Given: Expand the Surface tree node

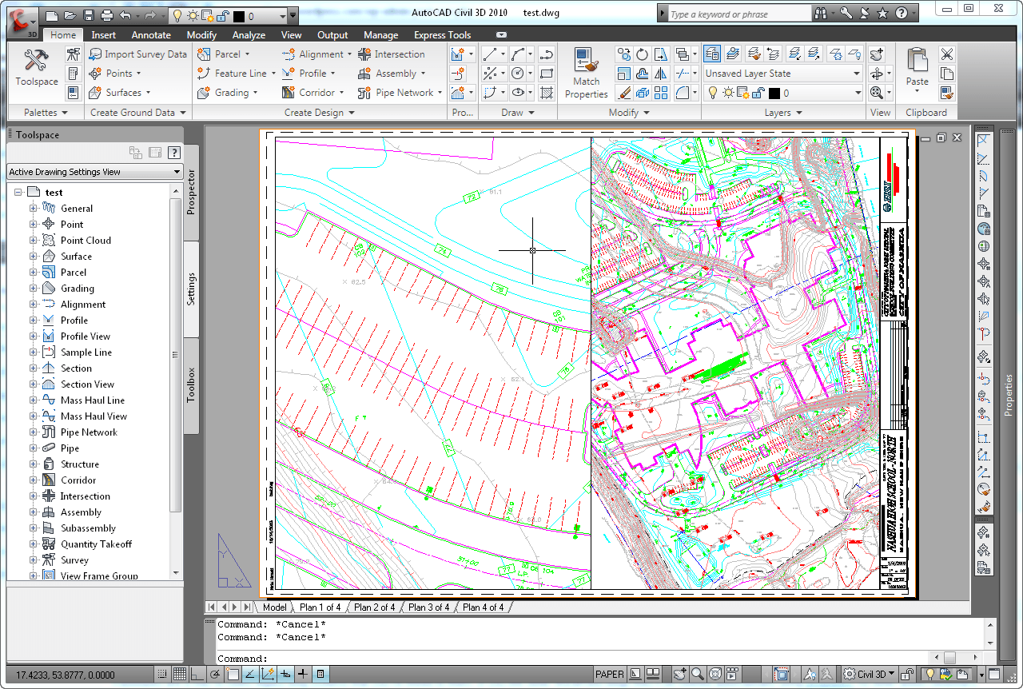Looking at the screenshot, I should coord(34,257).
